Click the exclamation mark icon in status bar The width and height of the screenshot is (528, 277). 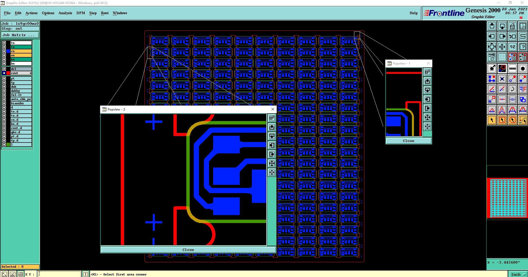click(86, 274)
